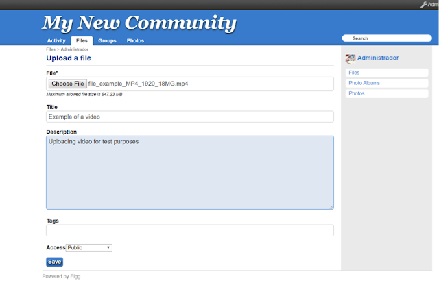Open the Photos link in the sidebar
439x294 pixels.
(387, 93)
